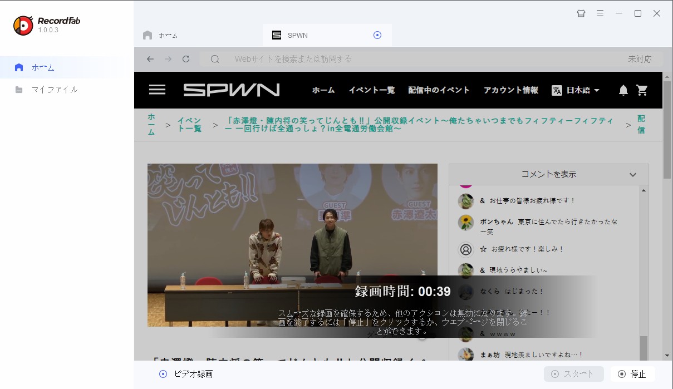Follow the ホーム breadcrumb link
The height and width of the screenshot is (389, 673).
(151, 125)
